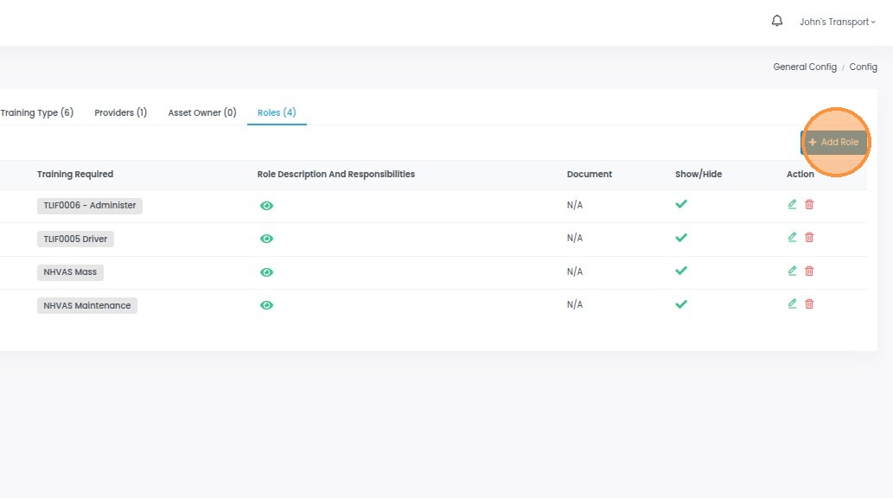Click N/A document cell in TLIF0005 Driver row
The width and height of the screenshot is (893, 498).
click(575, 238)
